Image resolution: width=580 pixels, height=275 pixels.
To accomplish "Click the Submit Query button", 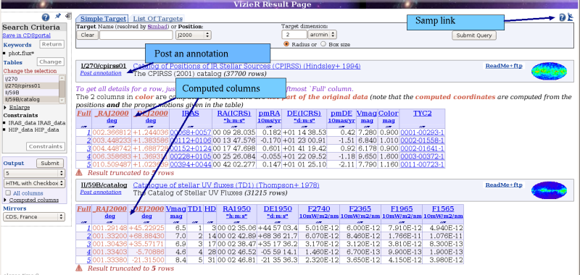I will pos(474,35).
